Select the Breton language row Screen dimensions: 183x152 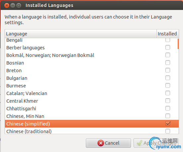(x=92, y=71)
